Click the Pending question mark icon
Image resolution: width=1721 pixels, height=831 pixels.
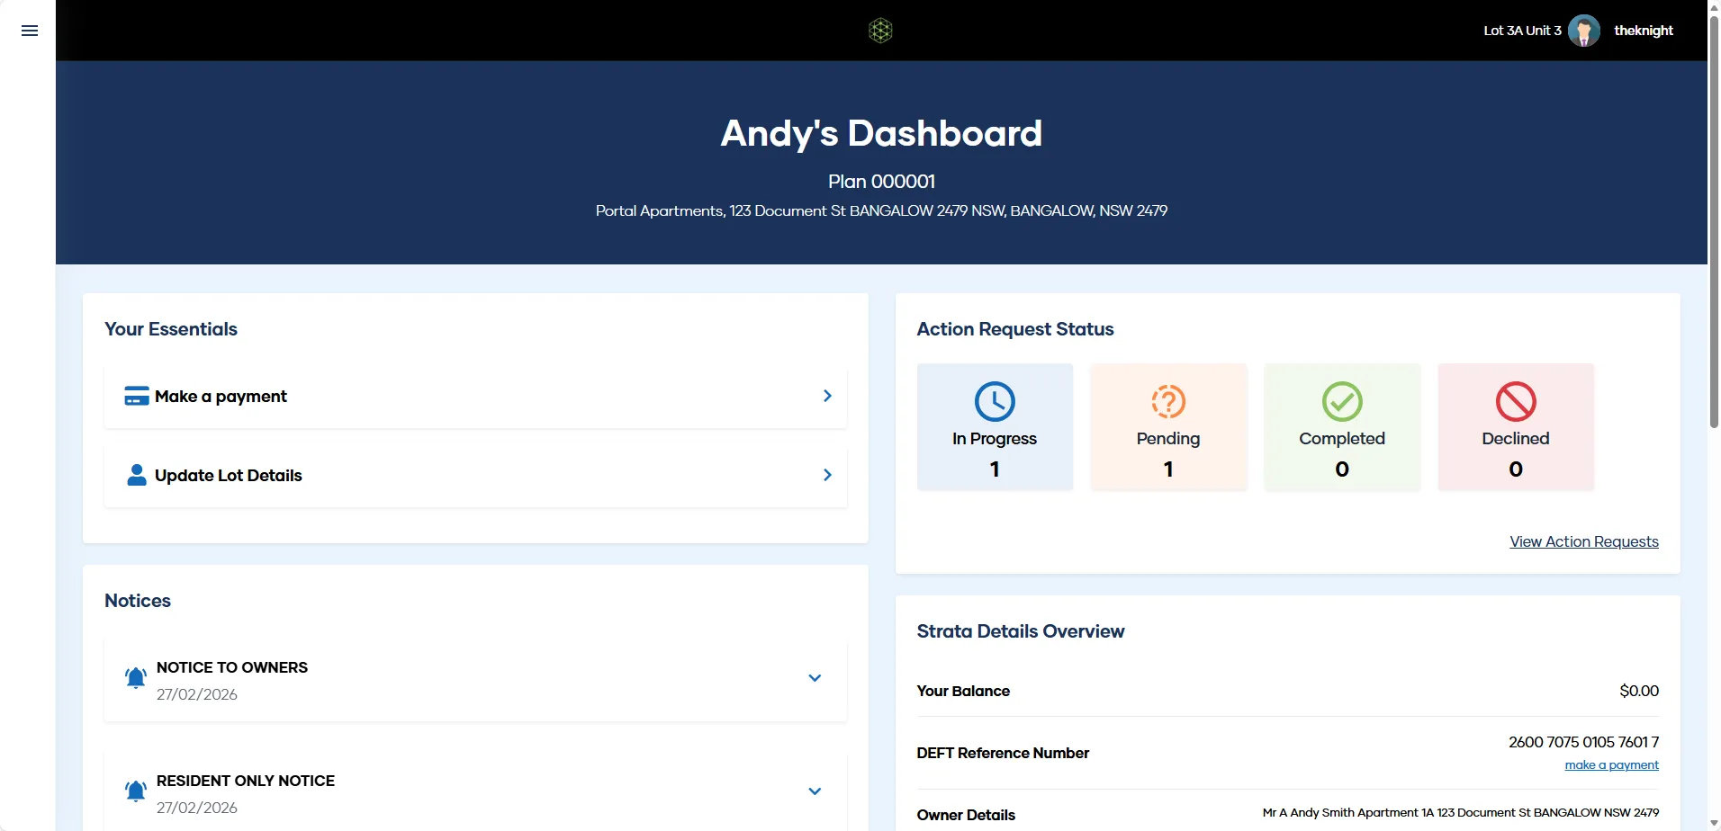click(x=1168, y=401)
